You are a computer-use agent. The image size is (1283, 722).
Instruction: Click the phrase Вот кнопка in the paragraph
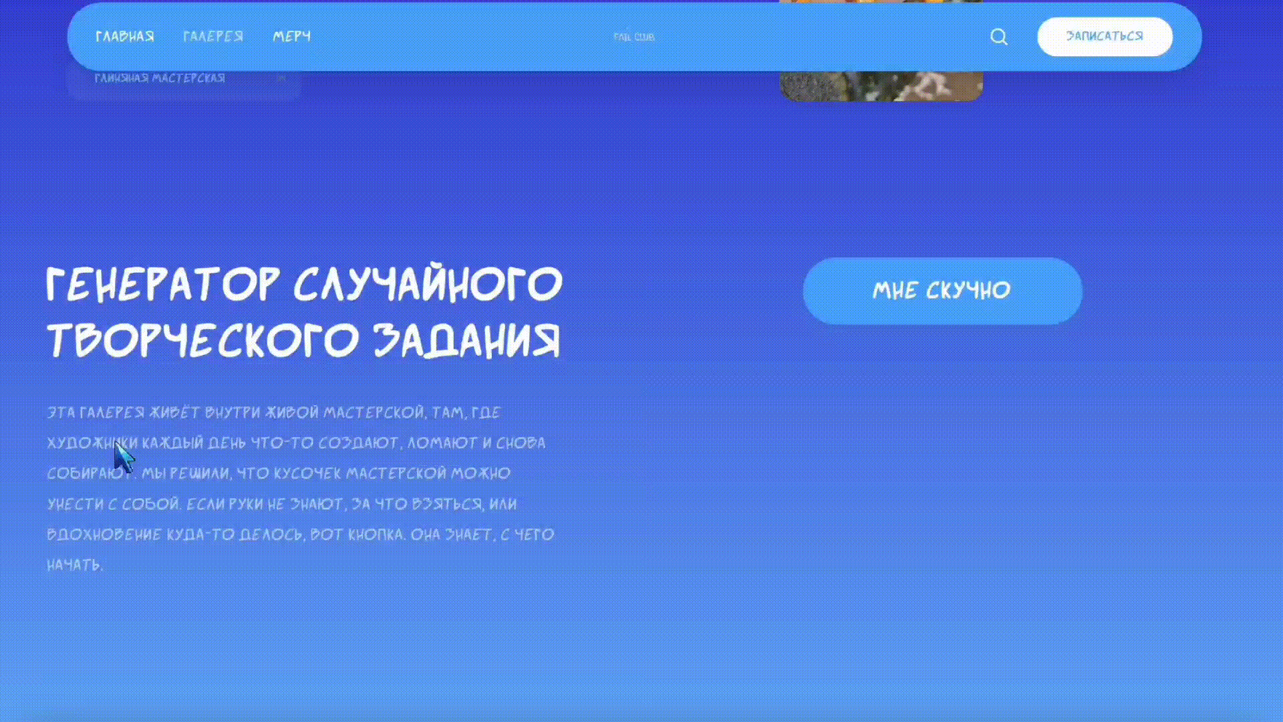(x=358, y=535)
